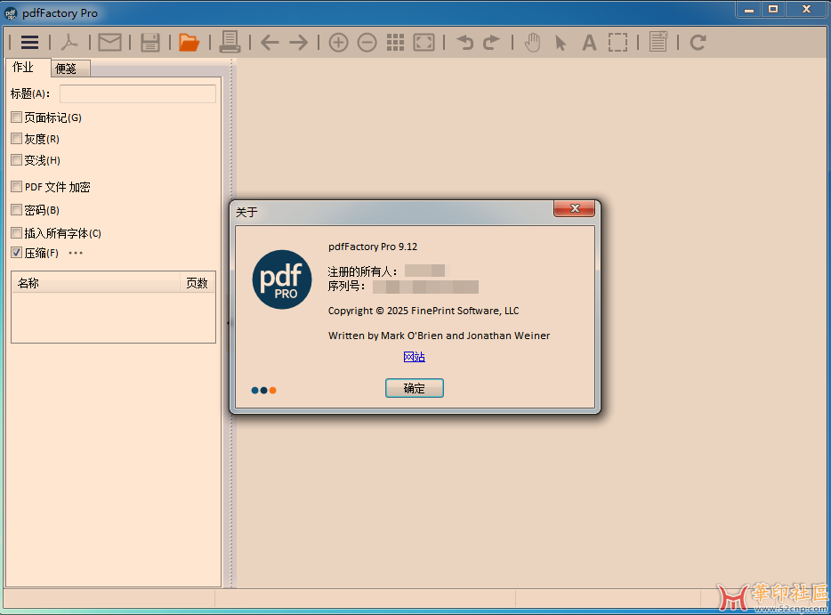
Task: Click the 页数 column header
Action: click(x=198, y=283)
